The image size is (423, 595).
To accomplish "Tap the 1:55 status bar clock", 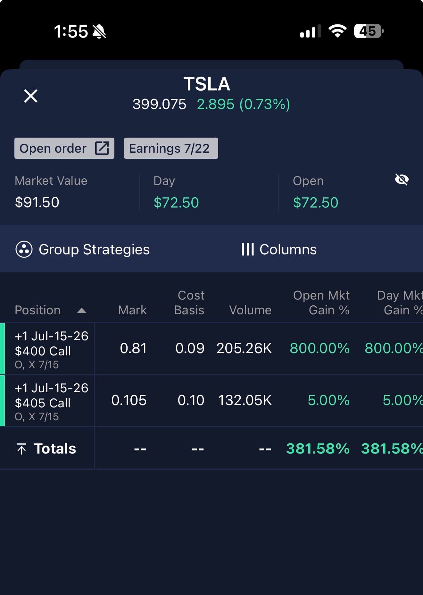I will (x=70, y=32).
